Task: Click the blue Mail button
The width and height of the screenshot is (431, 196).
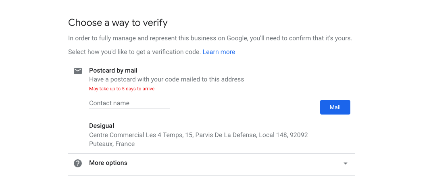Action: click(335, 107)
